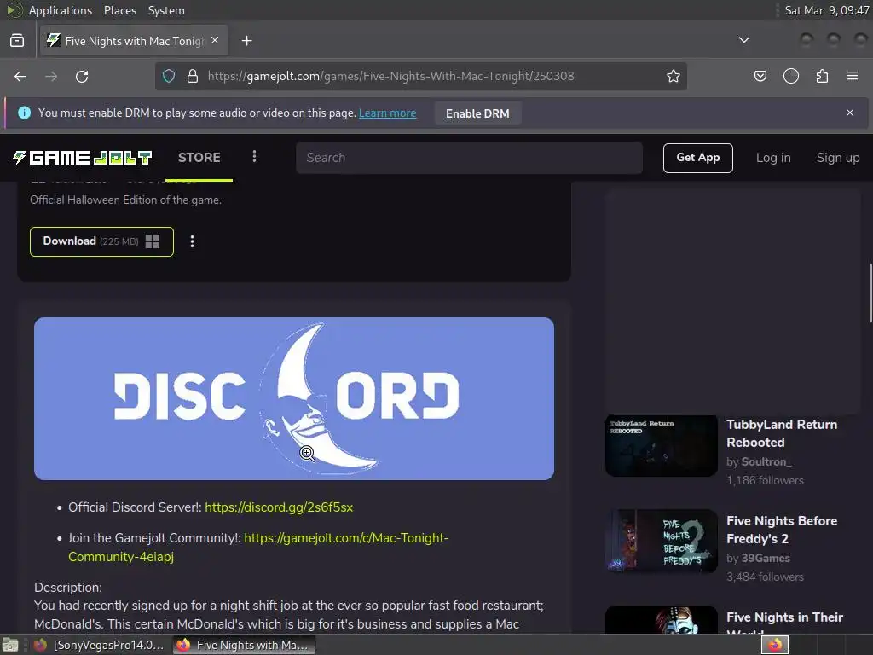This screenshot has height=655, width=873.
Task: Open the 39Games developer name
Action: pyautogui.click(x=766, y=558)
